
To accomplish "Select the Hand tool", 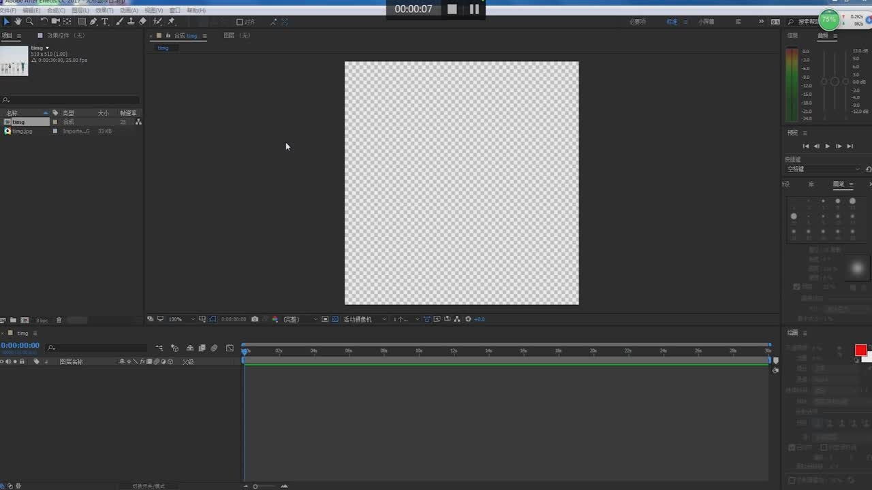I will (x=18, y=22).
